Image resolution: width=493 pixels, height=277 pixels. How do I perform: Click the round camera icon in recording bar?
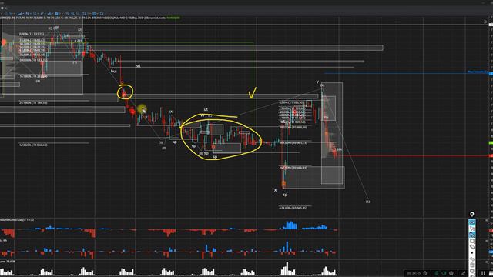(451, 273)
